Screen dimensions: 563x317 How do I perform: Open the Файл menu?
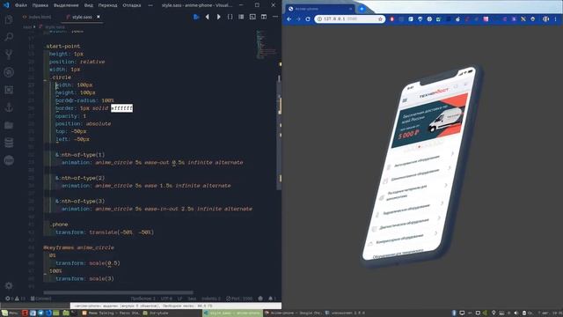[21, 5]
